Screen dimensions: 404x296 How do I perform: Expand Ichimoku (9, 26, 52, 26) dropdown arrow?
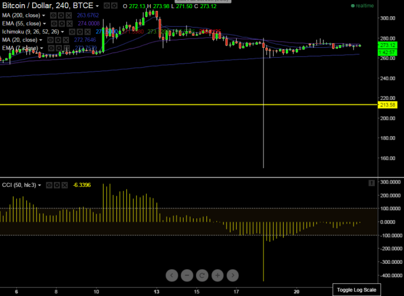[x=63, y=32]
